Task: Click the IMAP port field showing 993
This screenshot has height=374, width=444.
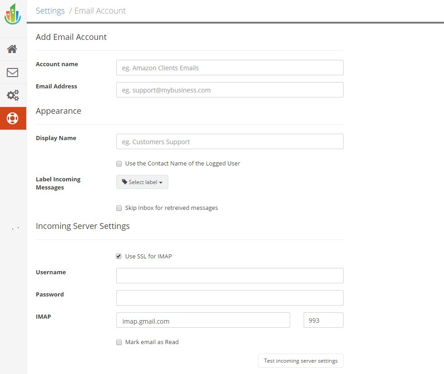Action: pyautogui.click(x=323, y=321)
